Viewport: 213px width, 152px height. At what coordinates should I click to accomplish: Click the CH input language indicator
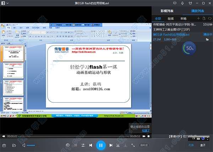point(193,138)
